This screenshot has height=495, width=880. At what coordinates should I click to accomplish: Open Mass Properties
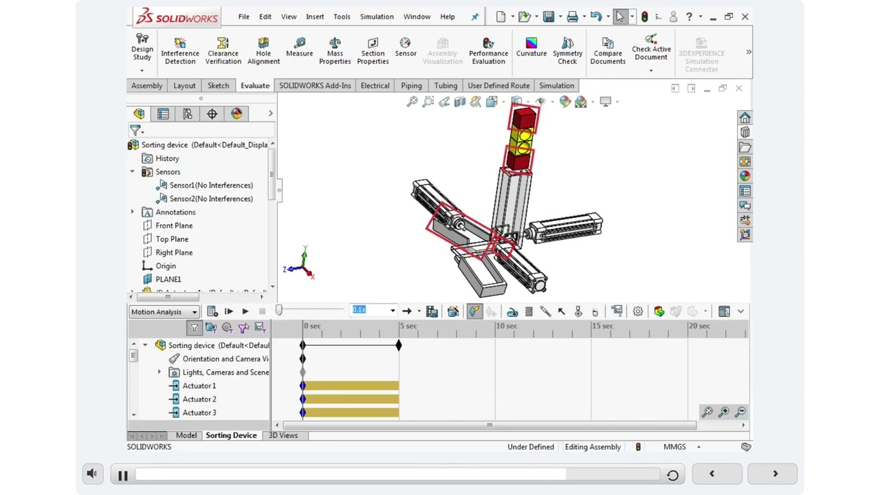tap(335, 52)
